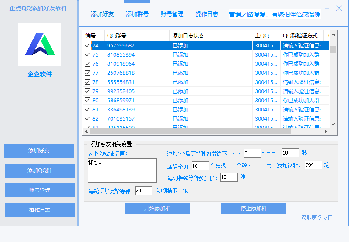Toggle the checkbox for row 80
Image resolution: width=349 pixels, height=242 pixels.
click(87, 100)
